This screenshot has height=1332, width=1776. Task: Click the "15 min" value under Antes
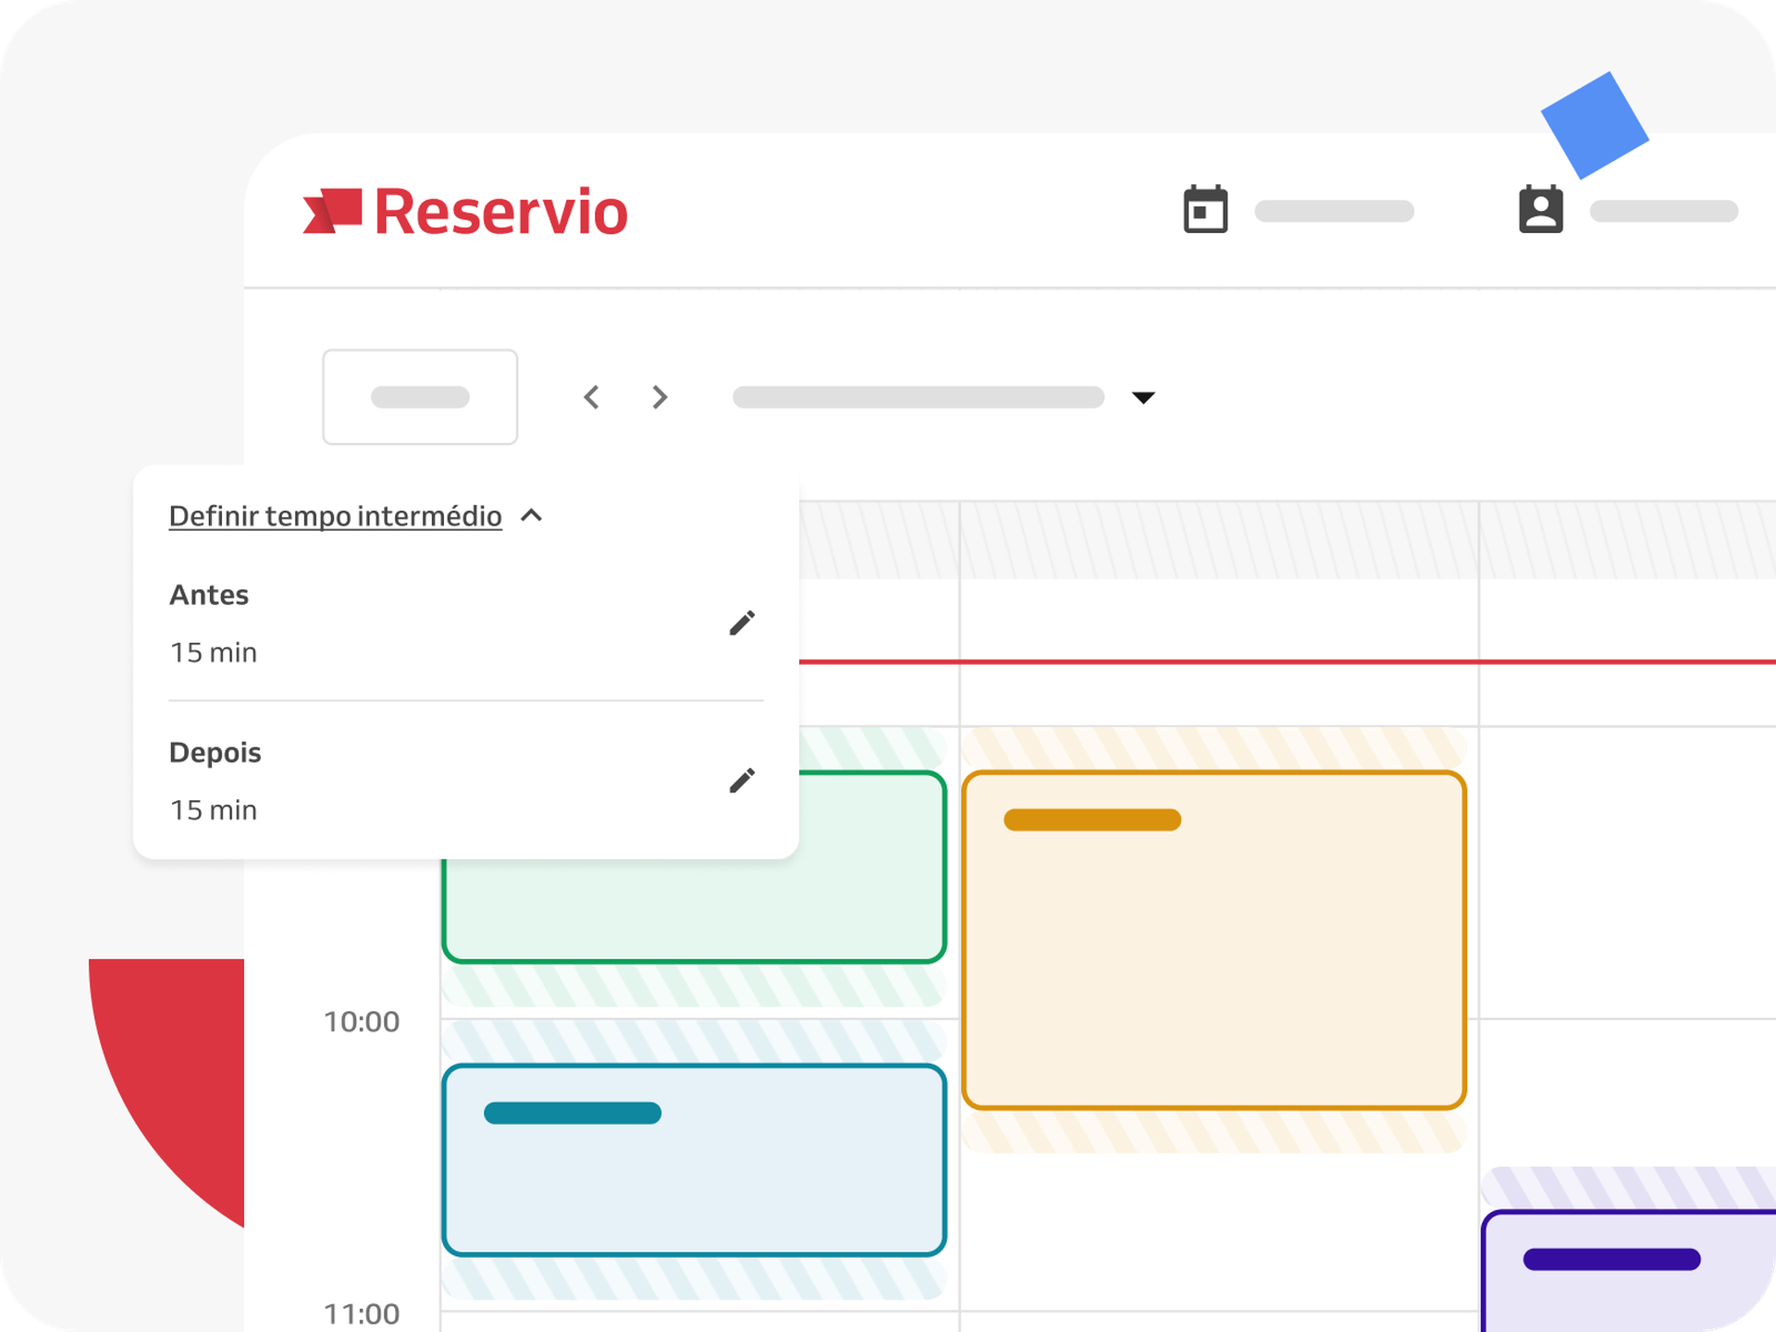pos(213,652)
